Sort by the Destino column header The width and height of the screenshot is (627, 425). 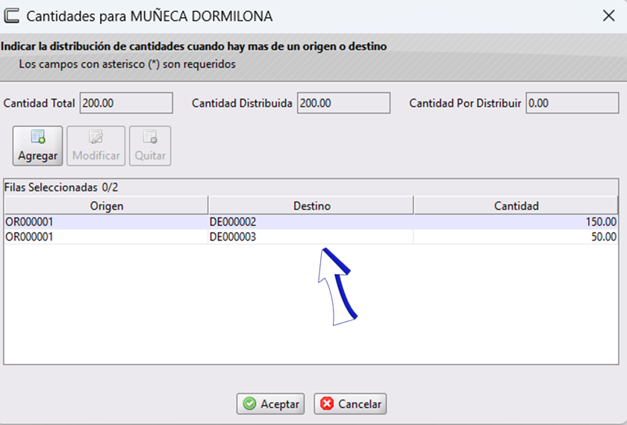[311, 205]
